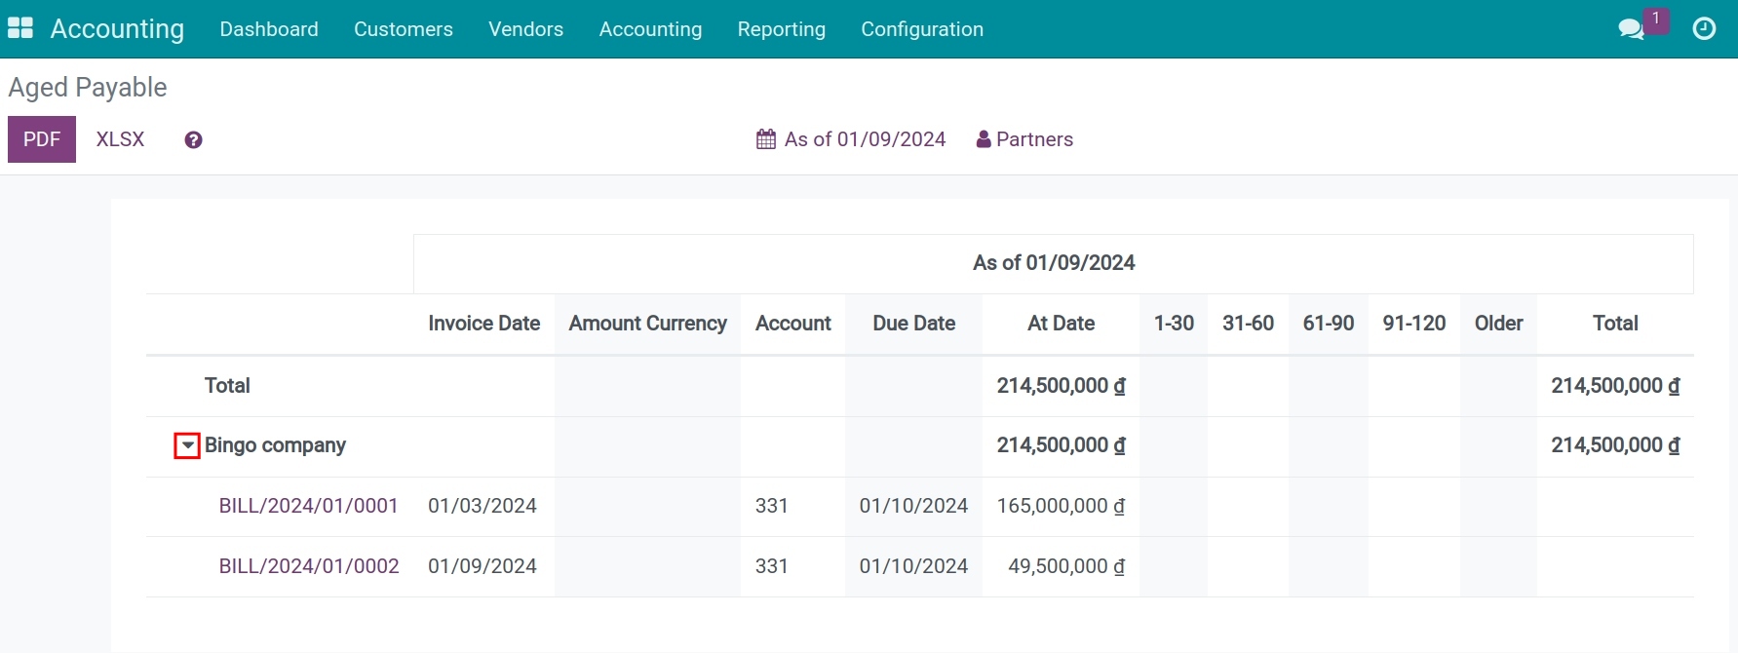Click the 49,500,000 ₫ amount cell
This screenshot has height=653, width=1738.
tap(1066, 566)
